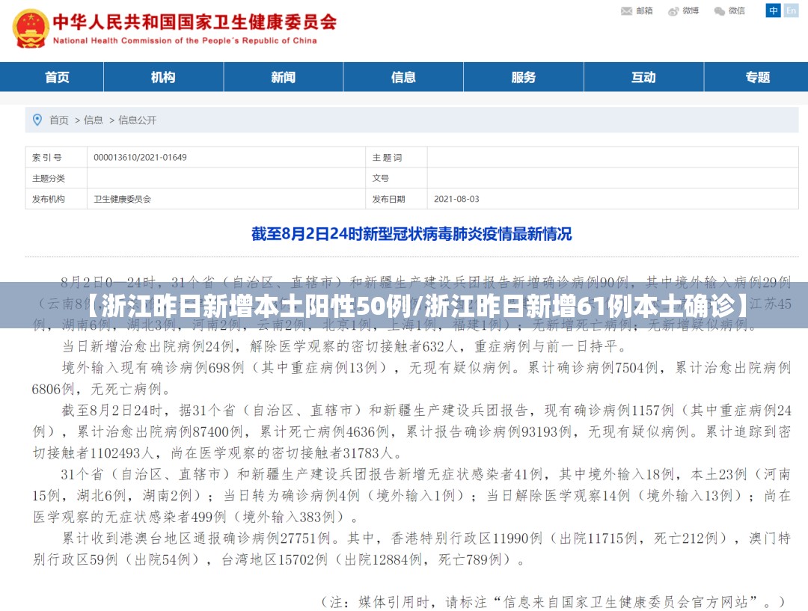
Task: Open the 微博 Weibo icon
Action: click(673, 11)
